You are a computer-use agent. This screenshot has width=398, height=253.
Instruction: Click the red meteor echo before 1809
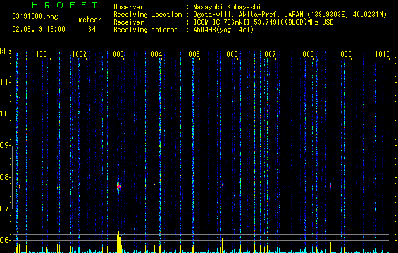[x=330, y=186]
